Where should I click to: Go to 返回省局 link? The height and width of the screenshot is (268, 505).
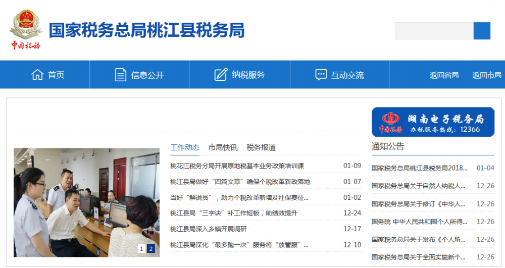coord(444,75)
